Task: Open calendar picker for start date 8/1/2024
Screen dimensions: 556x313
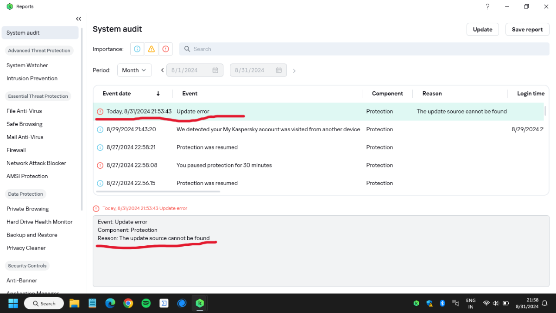Action: coord(215,70)
